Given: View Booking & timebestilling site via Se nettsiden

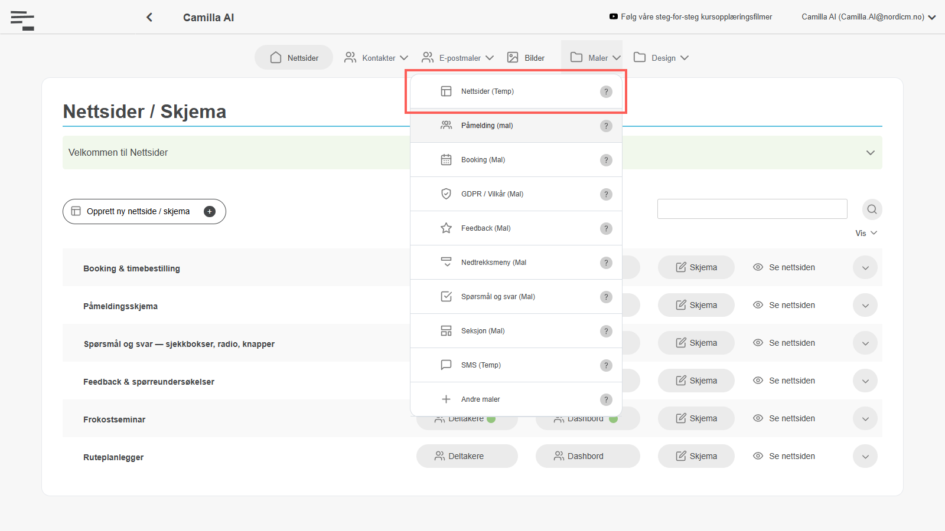Looking at the screenshot, I should click(784, 267).
